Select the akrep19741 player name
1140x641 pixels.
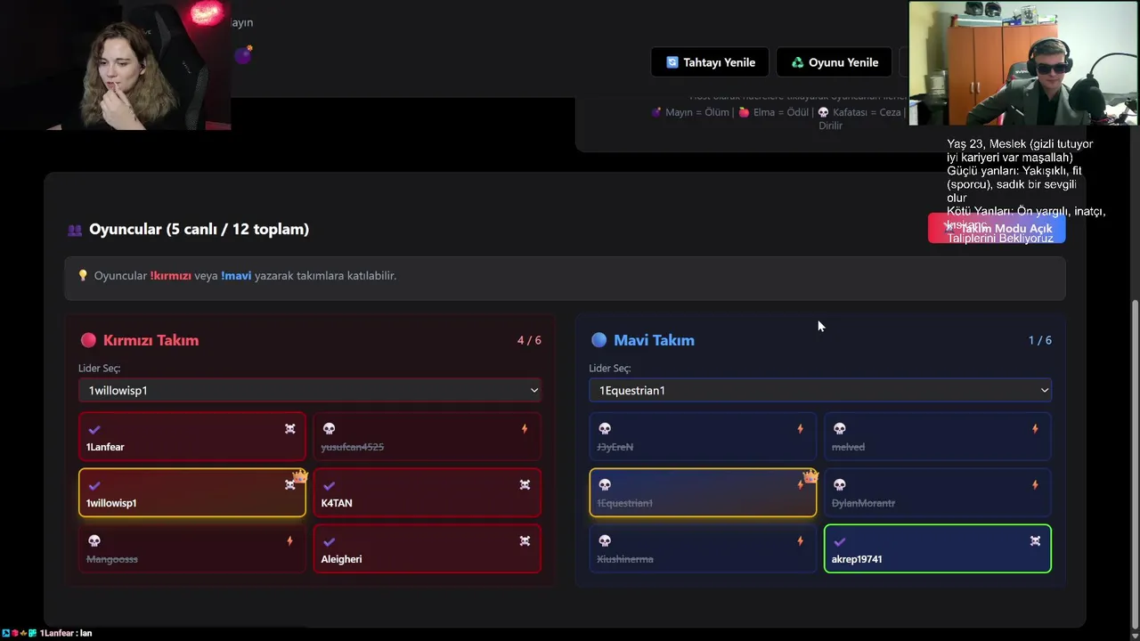857,559
